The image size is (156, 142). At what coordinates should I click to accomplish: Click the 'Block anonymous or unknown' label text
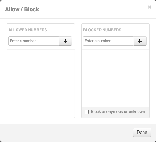pyautogui.click(x=118, y=112)
